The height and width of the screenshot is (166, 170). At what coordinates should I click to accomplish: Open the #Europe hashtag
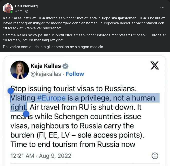click(x=51, y=98)
